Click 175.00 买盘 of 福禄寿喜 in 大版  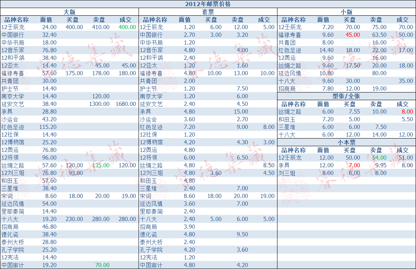pyautogui.click(x=74, y=73)
